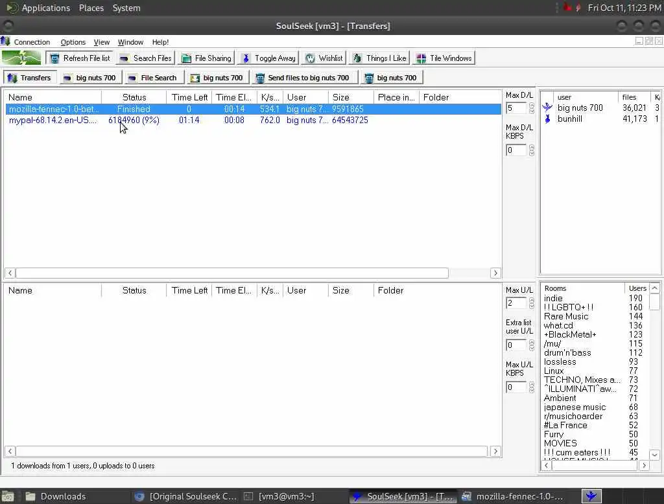Switch to Downloads folder in taskbar
The width and height of the screenshot is (664, 504).
click(55, 496)
